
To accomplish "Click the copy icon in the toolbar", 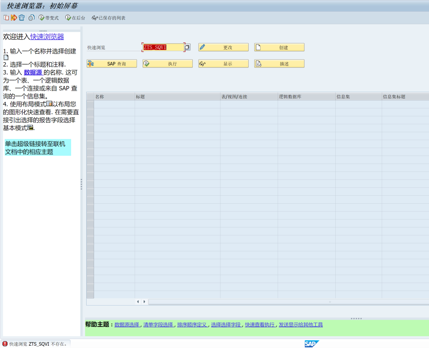I will [x=6, y=18].
